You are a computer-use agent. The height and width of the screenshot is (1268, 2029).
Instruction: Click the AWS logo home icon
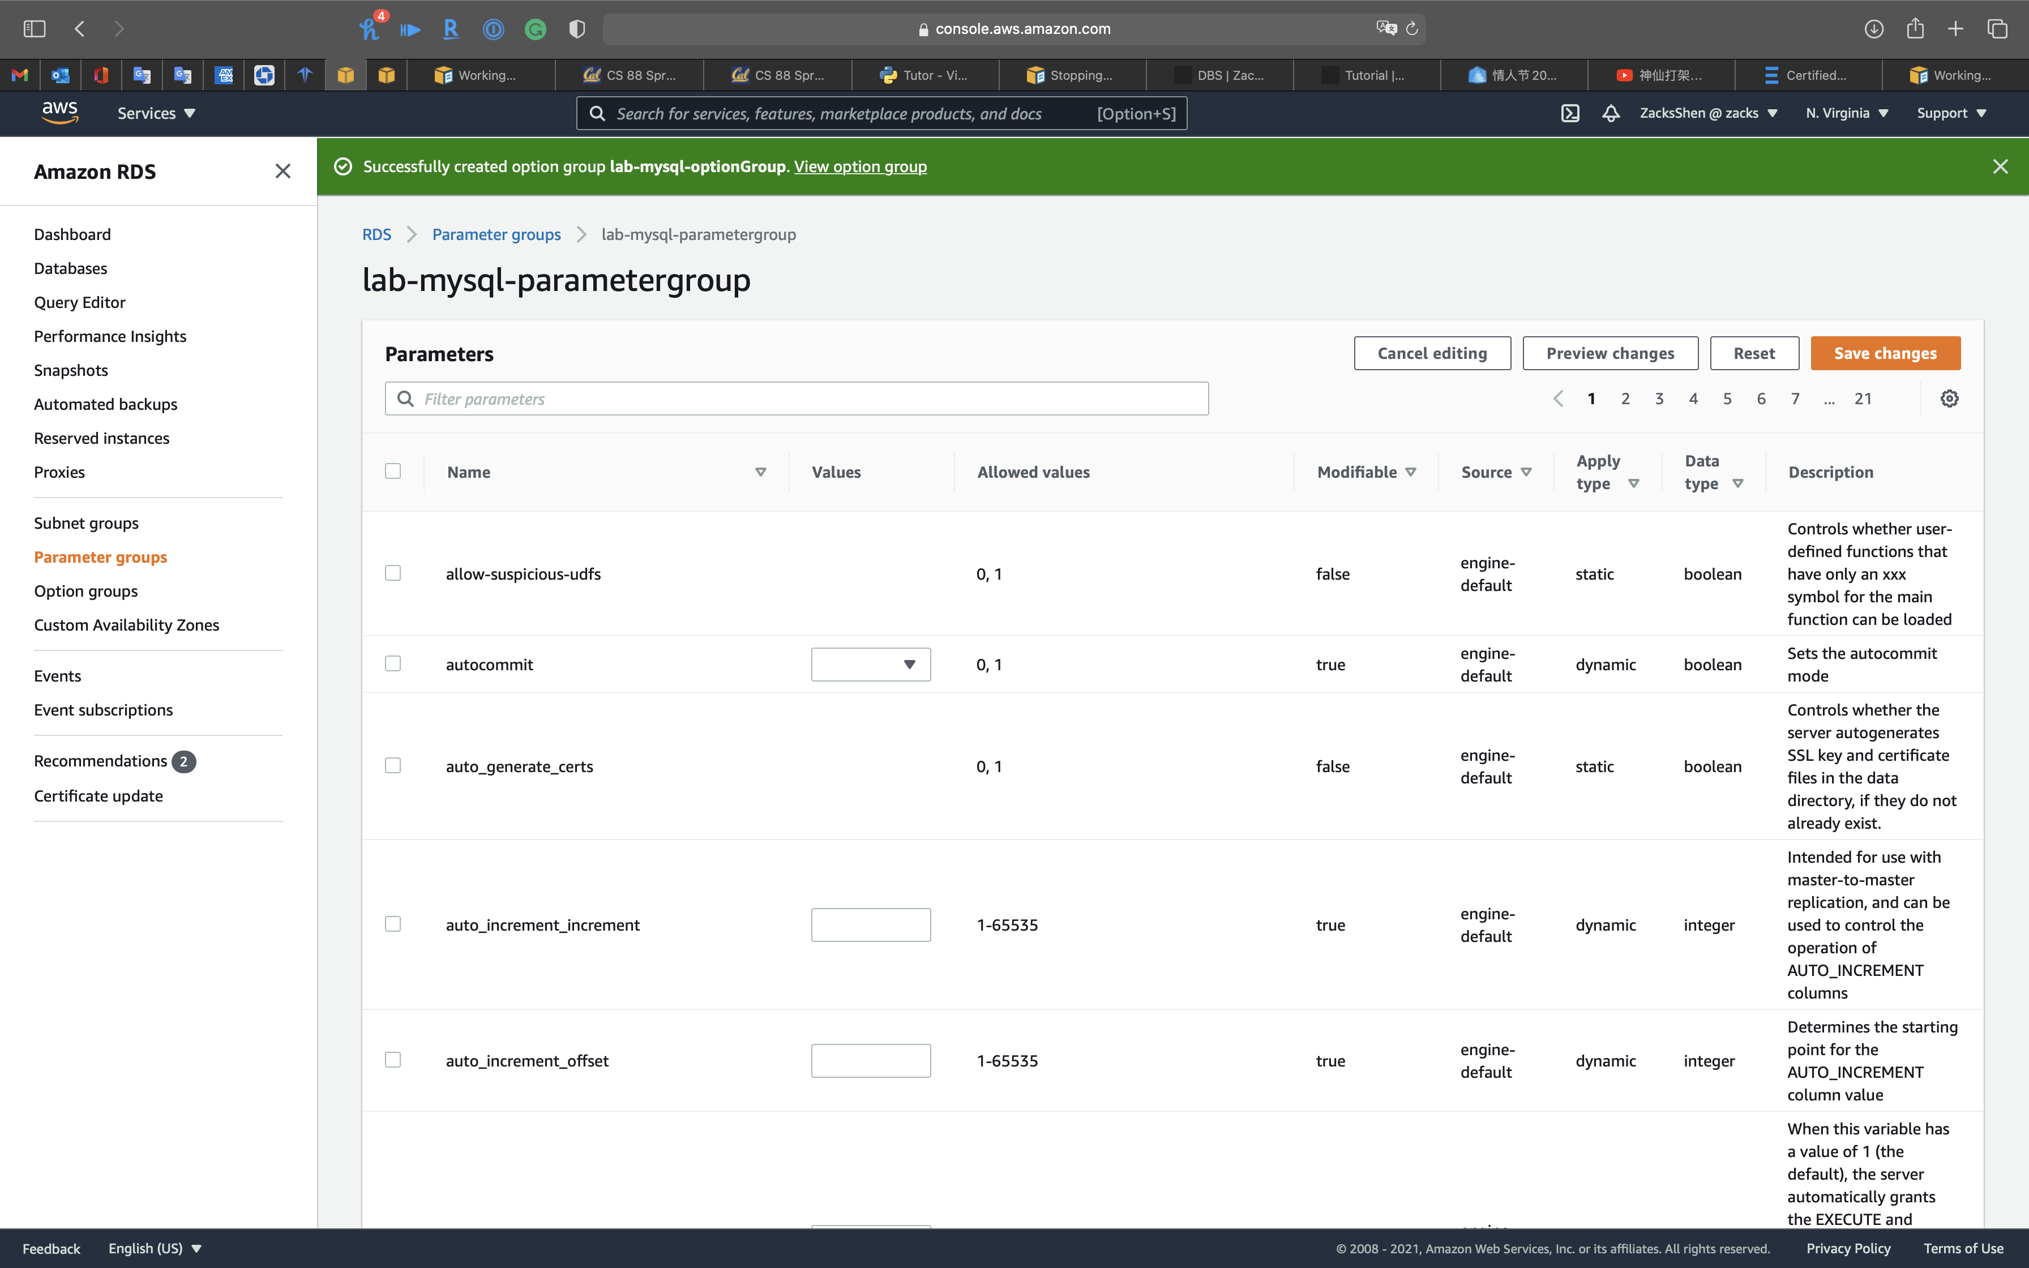pyautogui.click(x=59, y=113)
